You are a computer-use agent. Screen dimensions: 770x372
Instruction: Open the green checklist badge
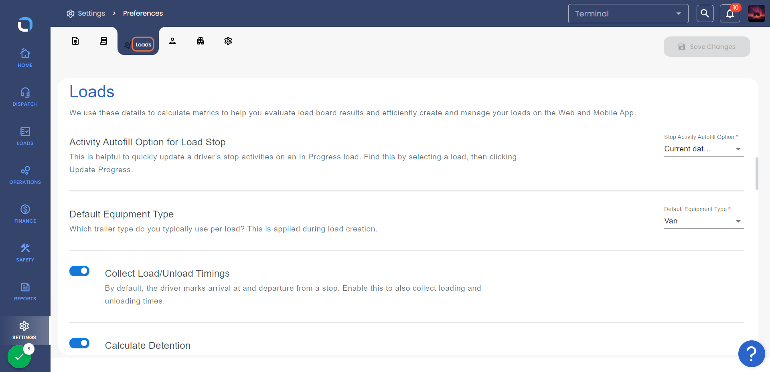click(x=19, y=356)
